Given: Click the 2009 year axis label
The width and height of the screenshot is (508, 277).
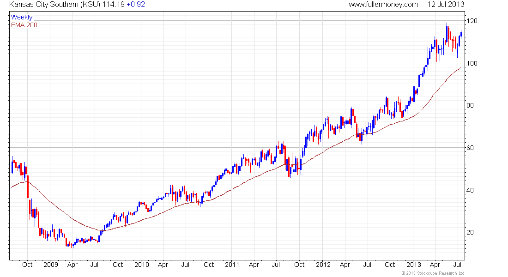Looking at the screenshot, I should 50,265.
